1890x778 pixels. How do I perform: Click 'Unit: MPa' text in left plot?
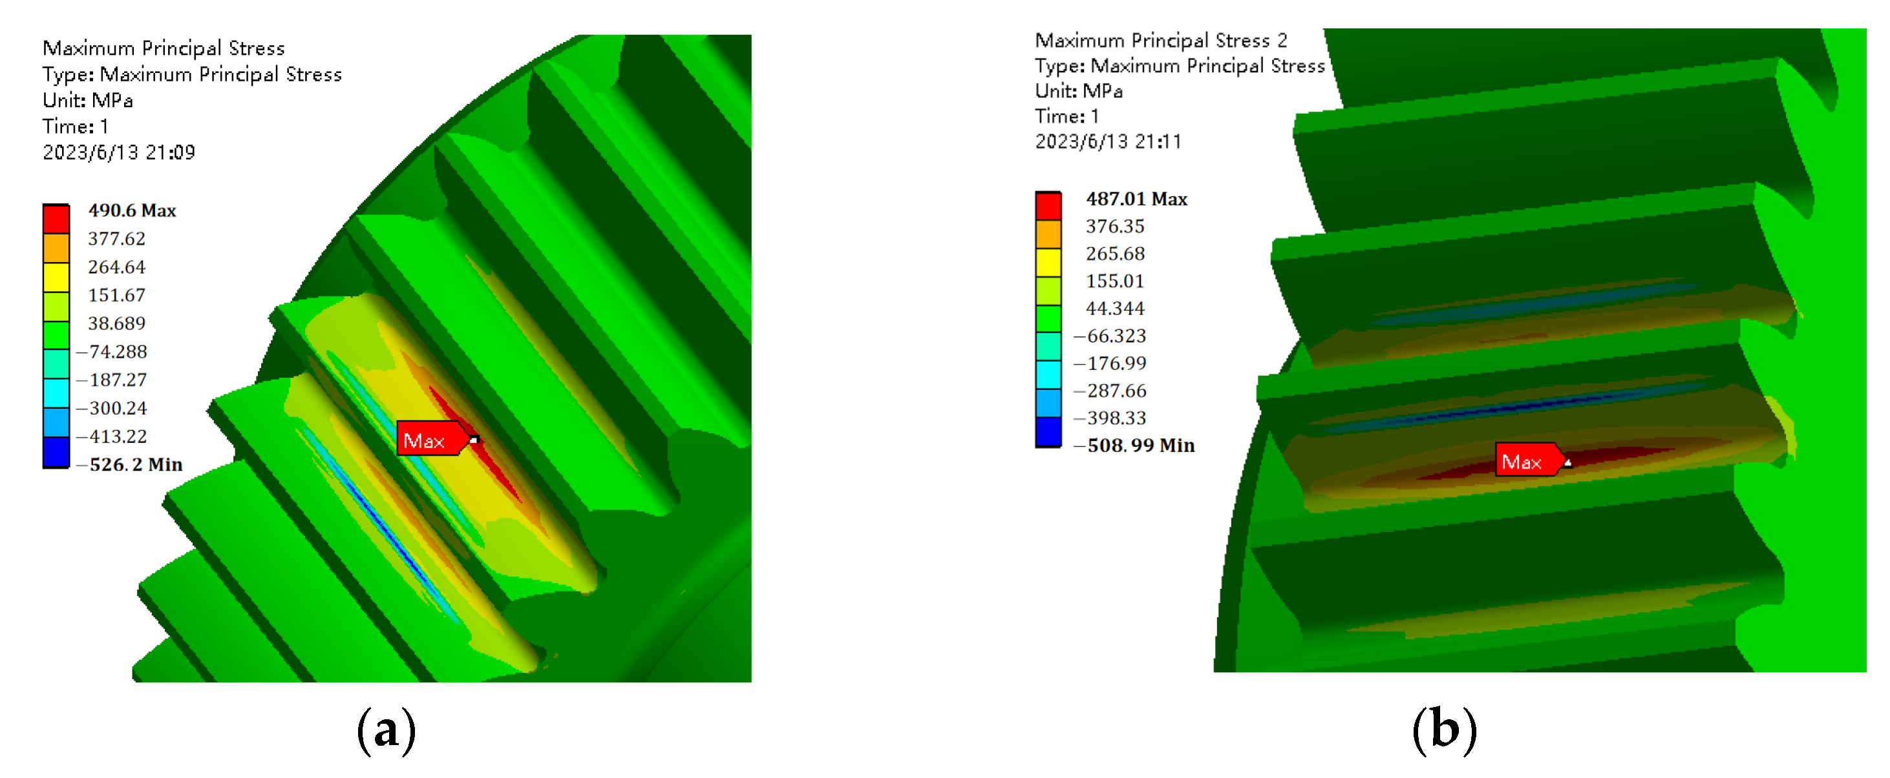tap(87, 100)
